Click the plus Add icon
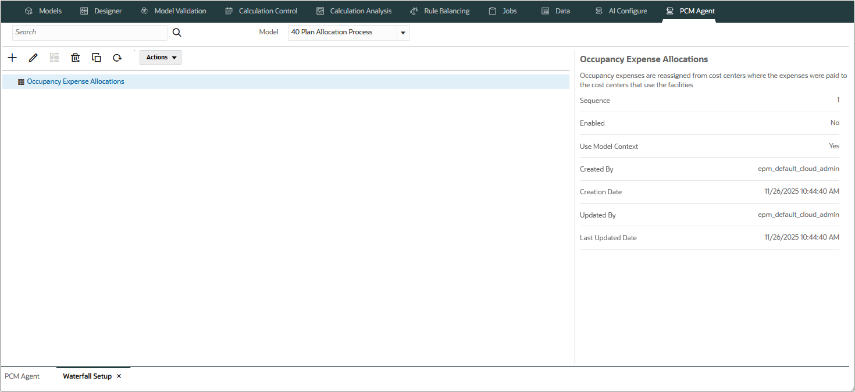The width and height of the screenshot is (855, 392). tap(12, 58)
